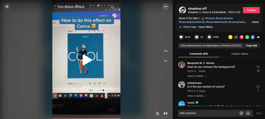Viewport: 265px width, 119px height.
Task: Close the TikTok video viewer
Action: (7, 7)
